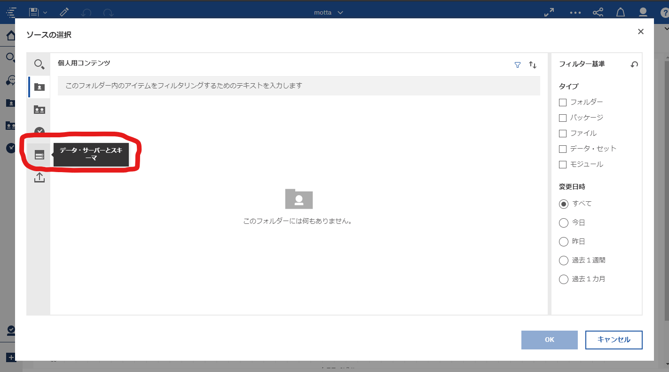Confirm selection with the OK button

point(549,340)
